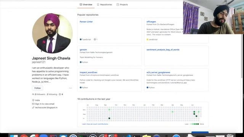
Task: View the 2 following list
Action: tap(52, 94)
